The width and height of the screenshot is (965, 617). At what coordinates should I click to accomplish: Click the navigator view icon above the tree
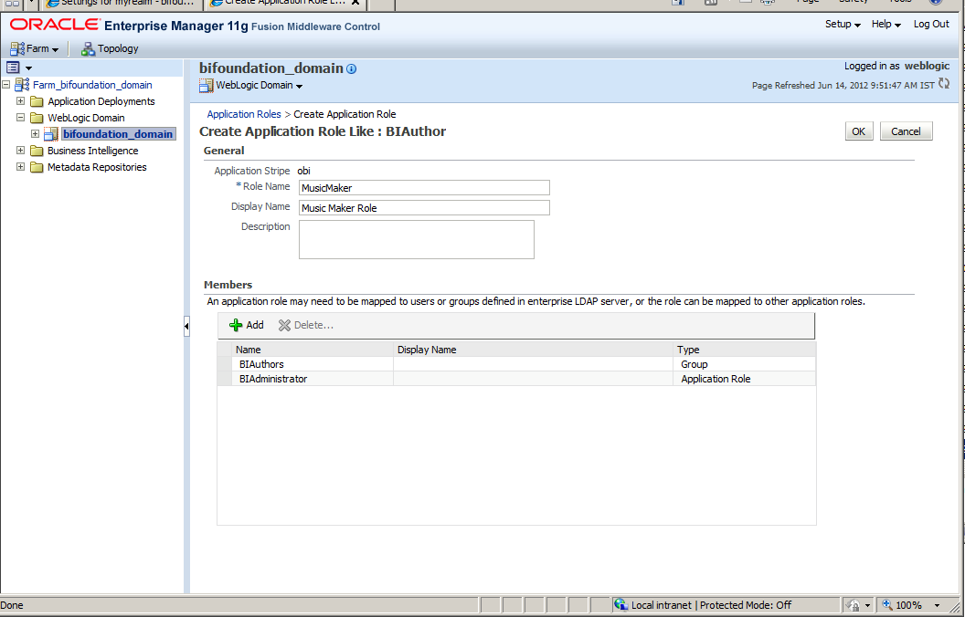tap(11, 67)
